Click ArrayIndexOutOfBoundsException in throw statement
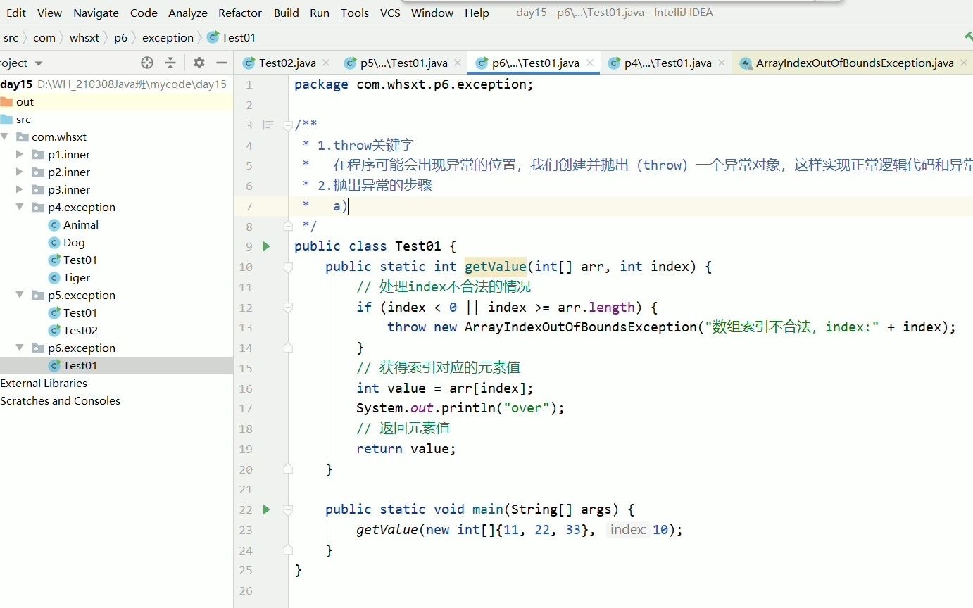The image size is (973, 608). point(582,327)
